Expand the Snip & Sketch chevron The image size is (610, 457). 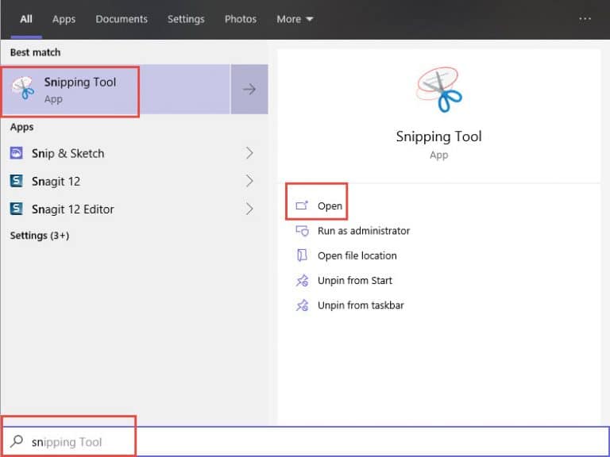click(249, 153)
